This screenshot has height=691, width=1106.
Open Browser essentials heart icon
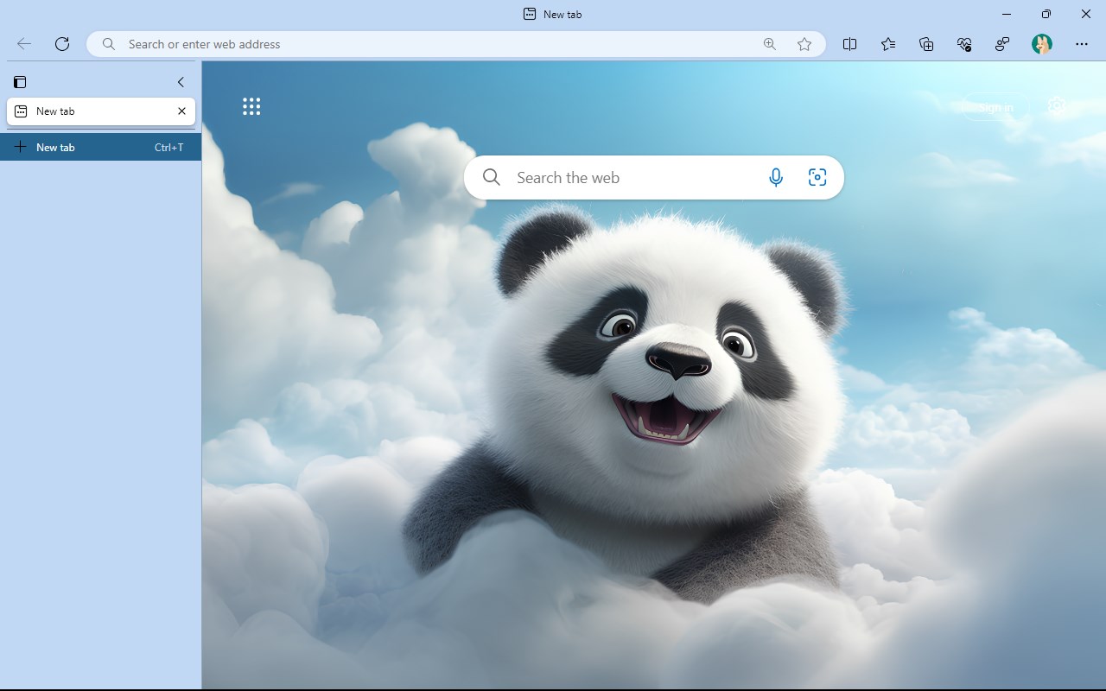pyautogui.click(x=964, y=44)
